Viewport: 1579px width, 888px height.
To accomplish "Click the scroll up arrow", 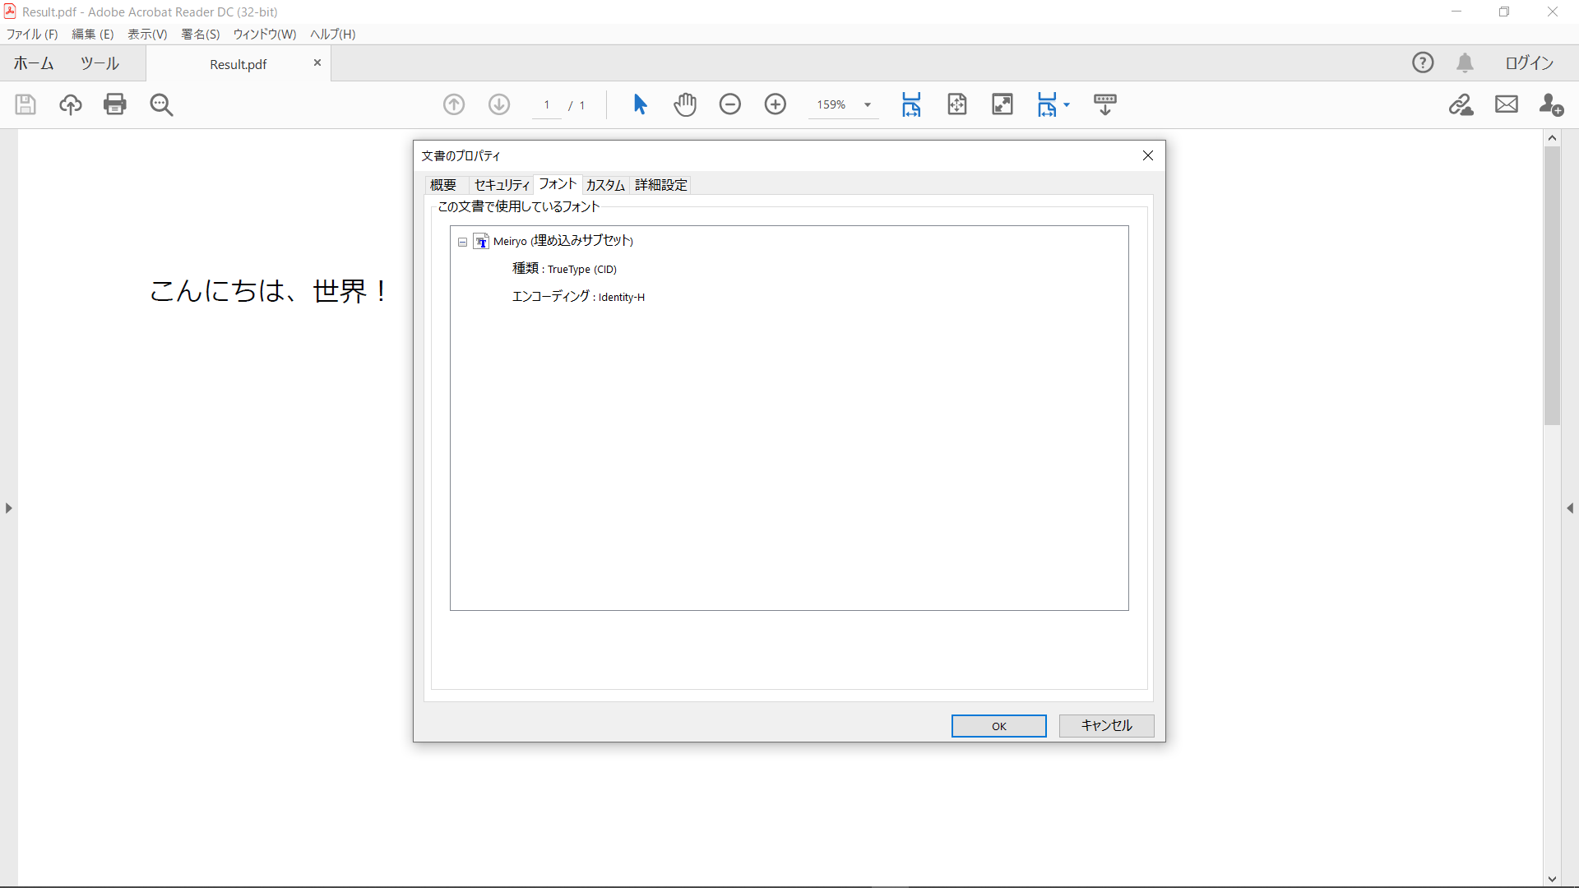I will [1553, 138].
